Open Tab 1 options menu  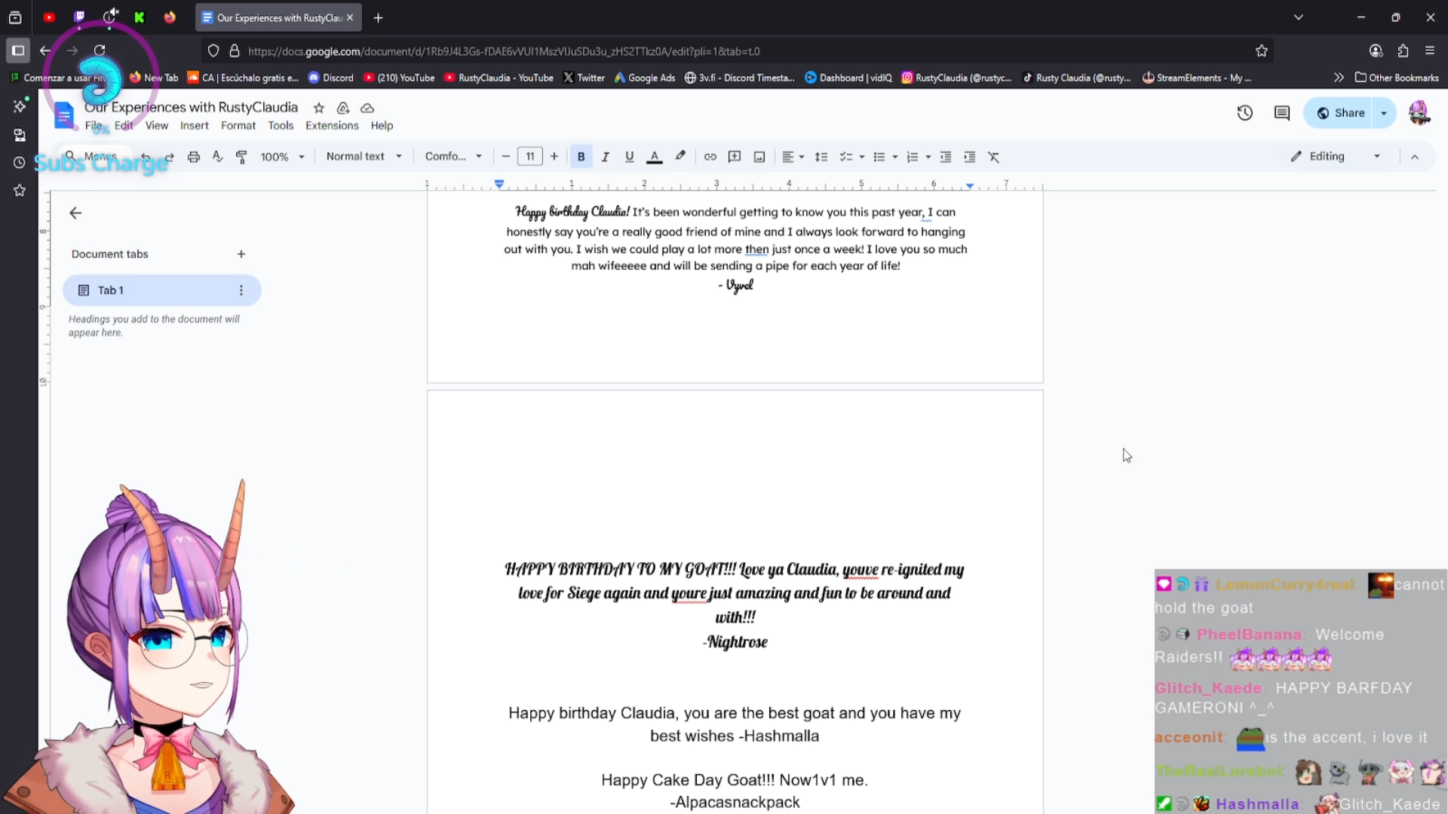click(x=241, y=290)
